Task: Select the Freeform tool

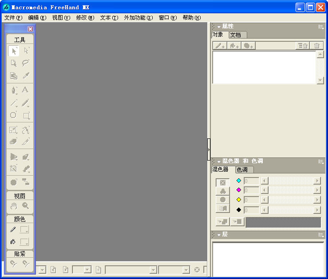Action: tap(26, 130)
